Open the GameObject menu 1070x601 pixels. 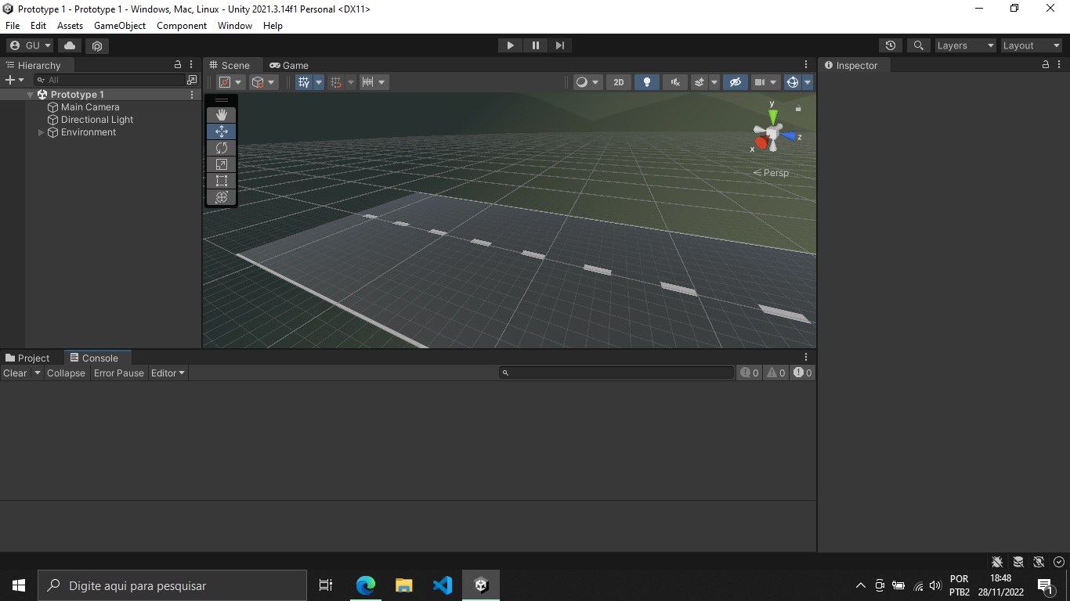(120, 26)
